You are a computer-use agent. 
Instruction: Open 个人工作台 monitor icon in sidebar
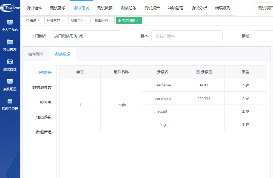click(x=10, y=22)
